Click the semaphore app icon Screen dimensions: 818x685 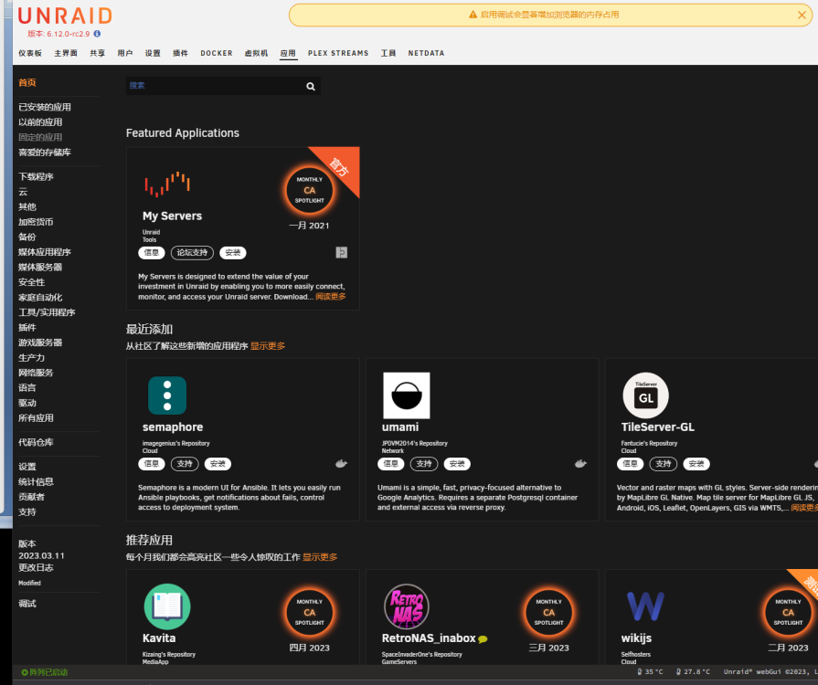pyautogui.click(x=167, y=395)
